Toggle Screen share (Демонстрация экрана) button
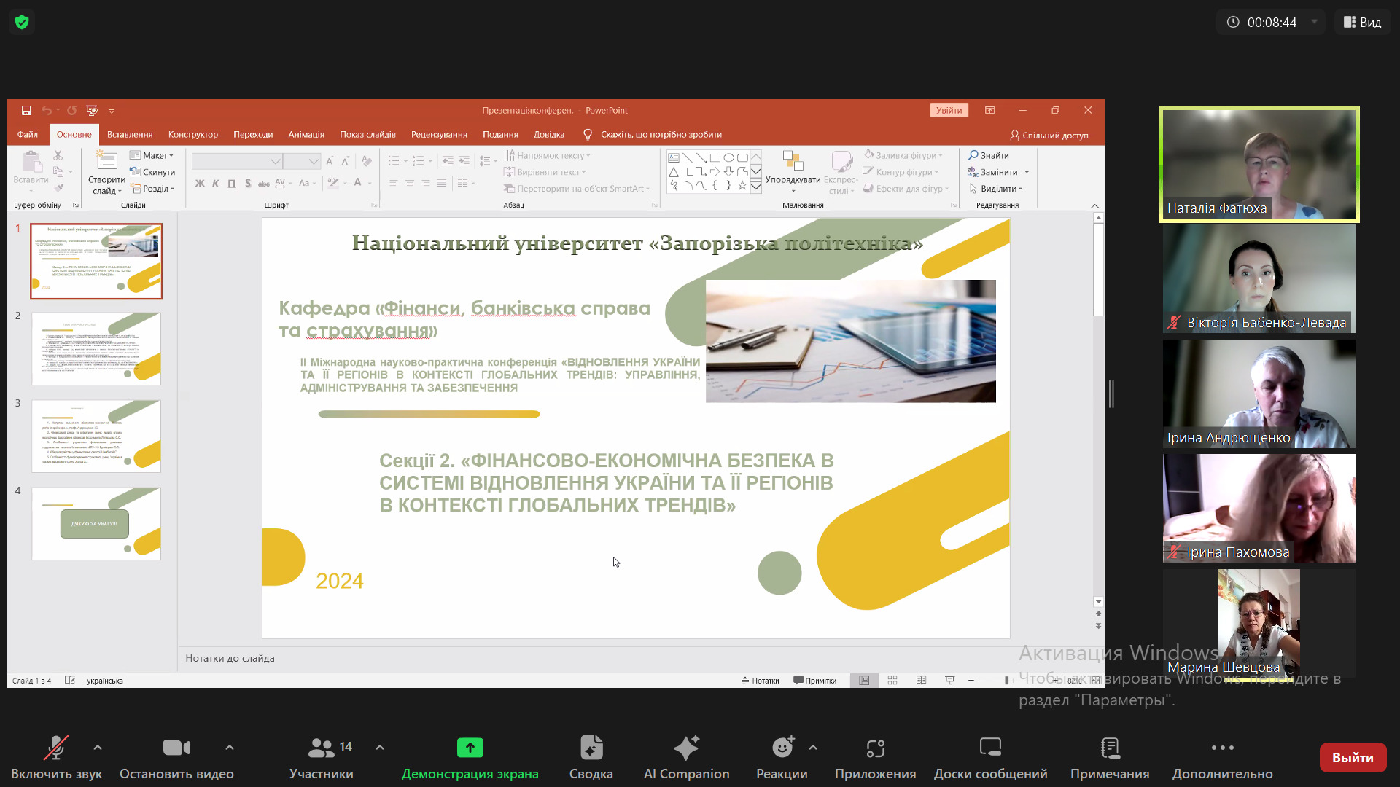Image resolution: width=1400 pixels, height=787 pixels. 470,749
